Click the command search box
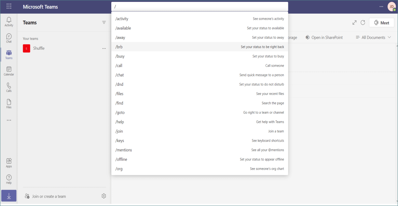 (x=199, y=6)
